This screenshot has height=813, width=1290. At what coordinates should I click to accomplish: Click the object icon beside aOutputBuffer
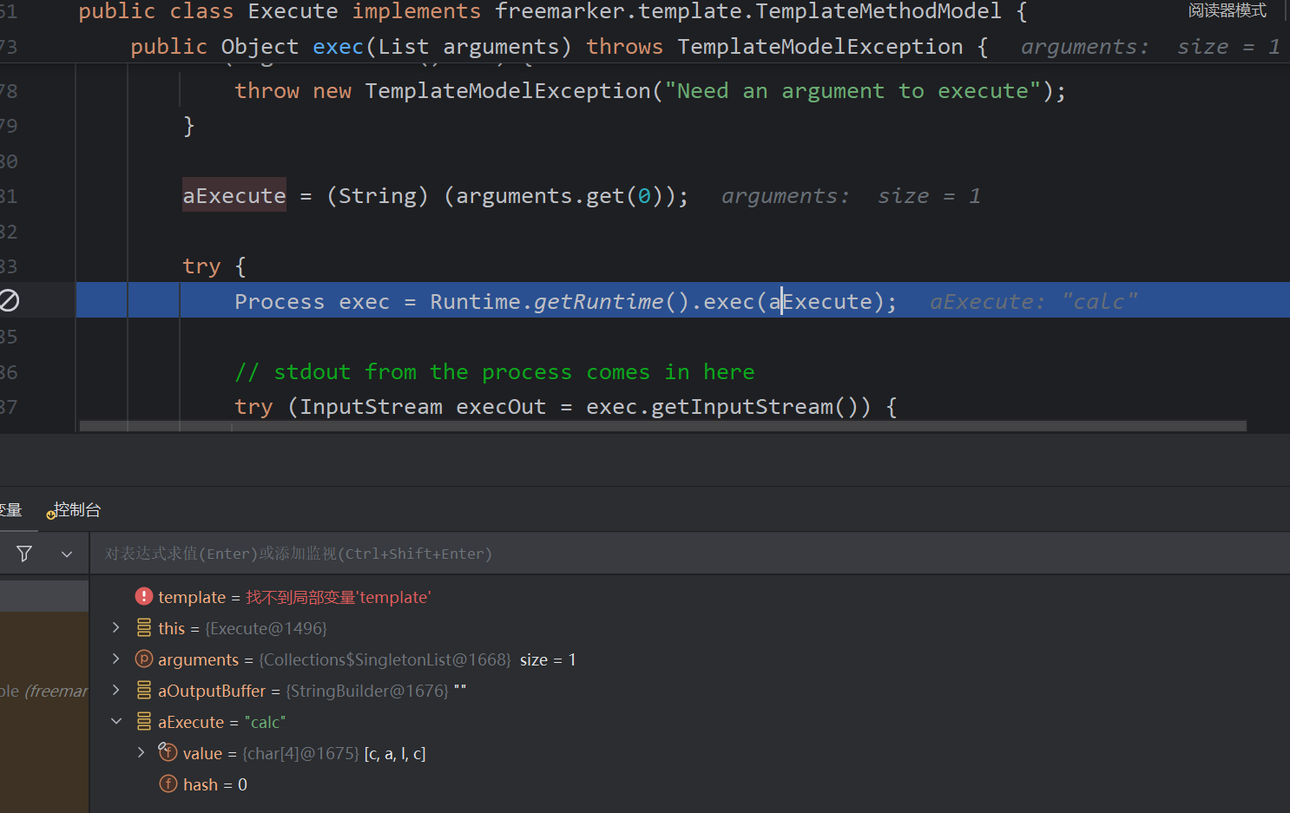[144, 691]
